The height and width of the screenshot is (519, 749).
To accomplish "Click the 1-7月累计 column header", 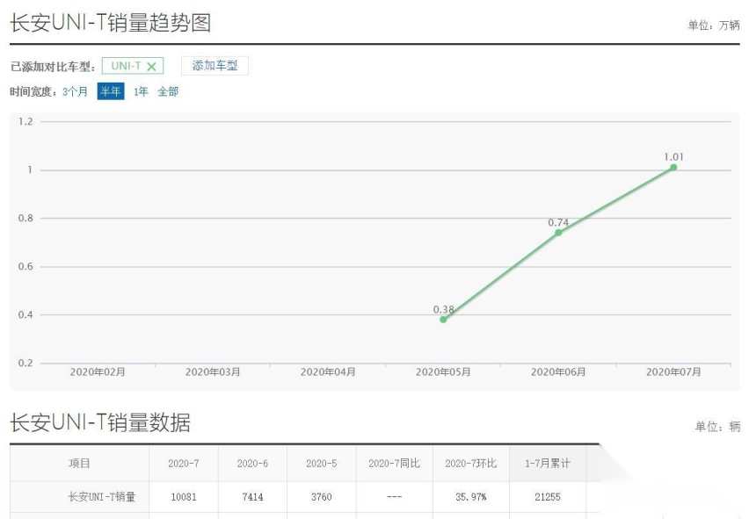I will click(x=548, y=463).
